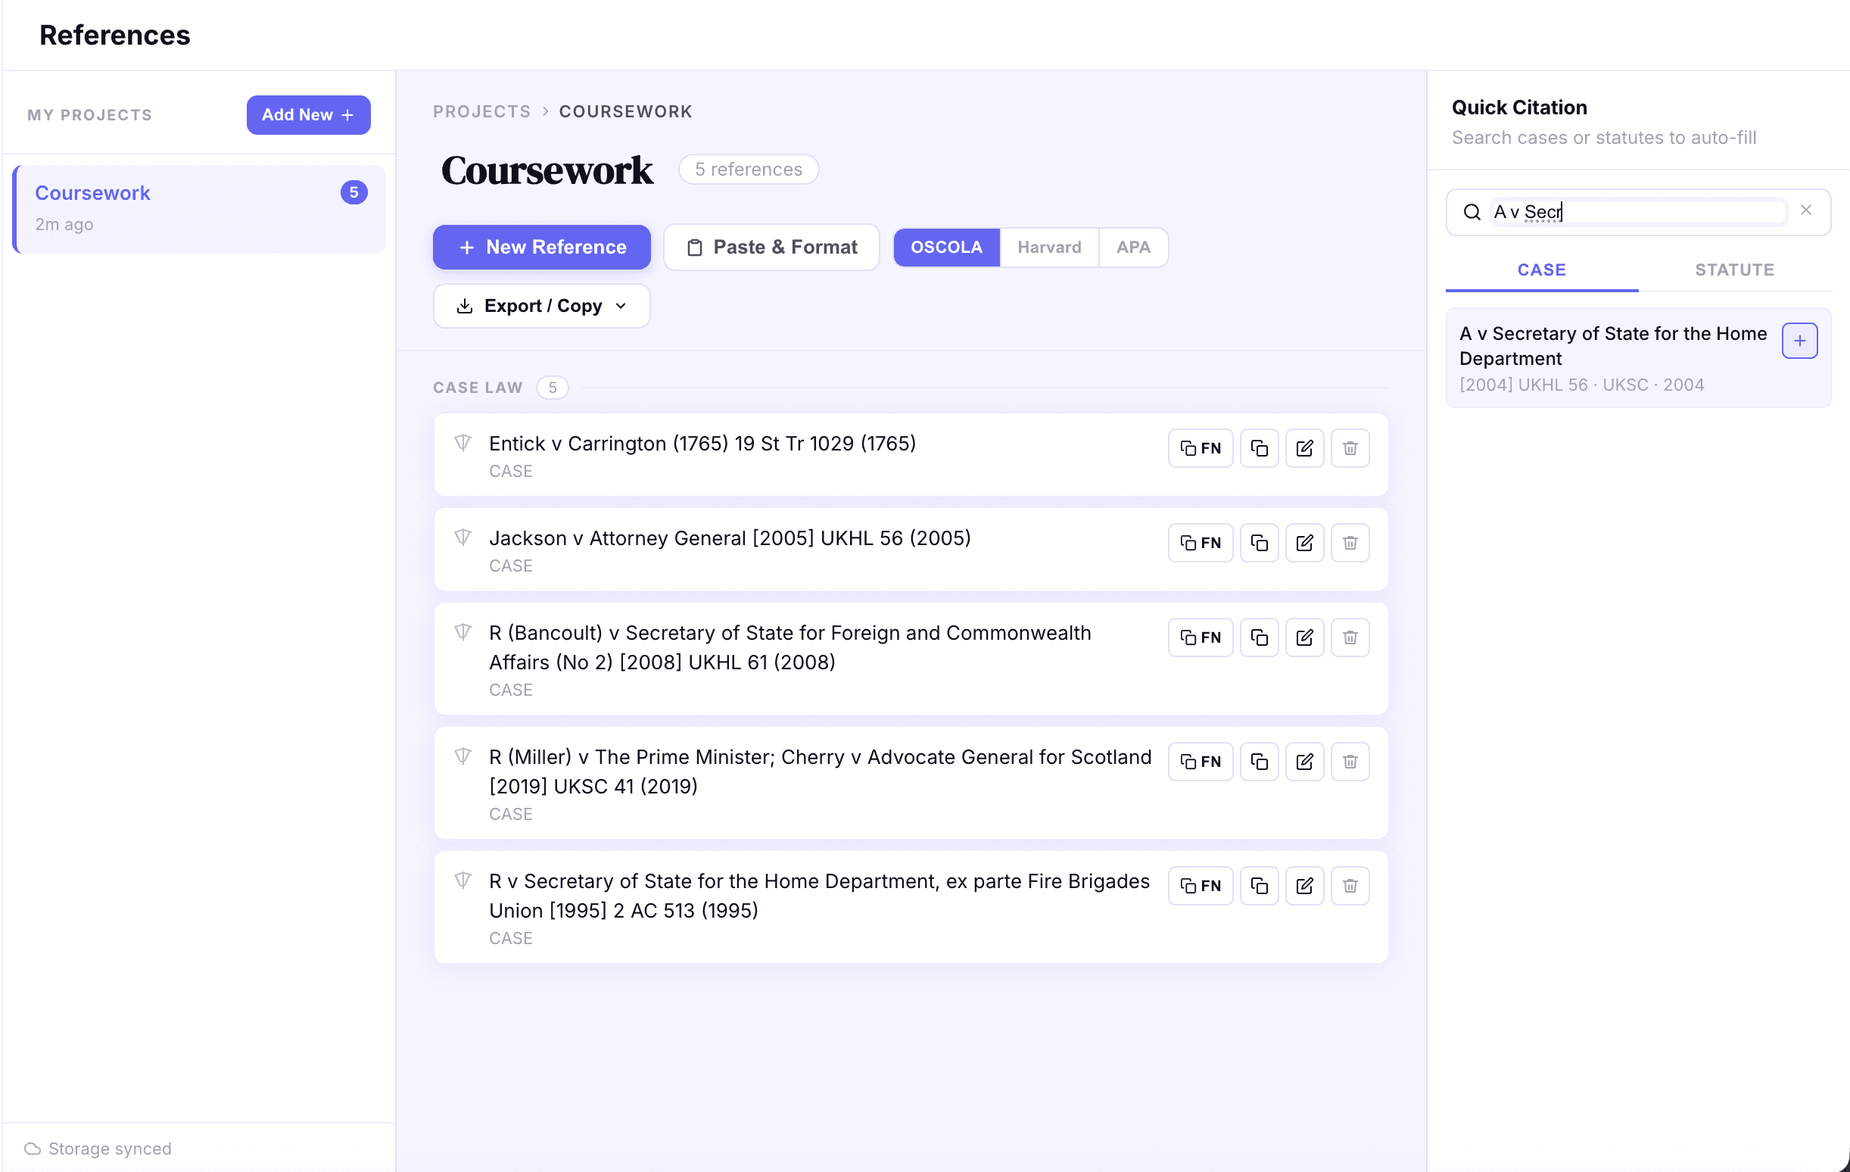Switch to the CASE tab
This screenshot has width=1850, height=1172.
click(x=1540, y=270)
